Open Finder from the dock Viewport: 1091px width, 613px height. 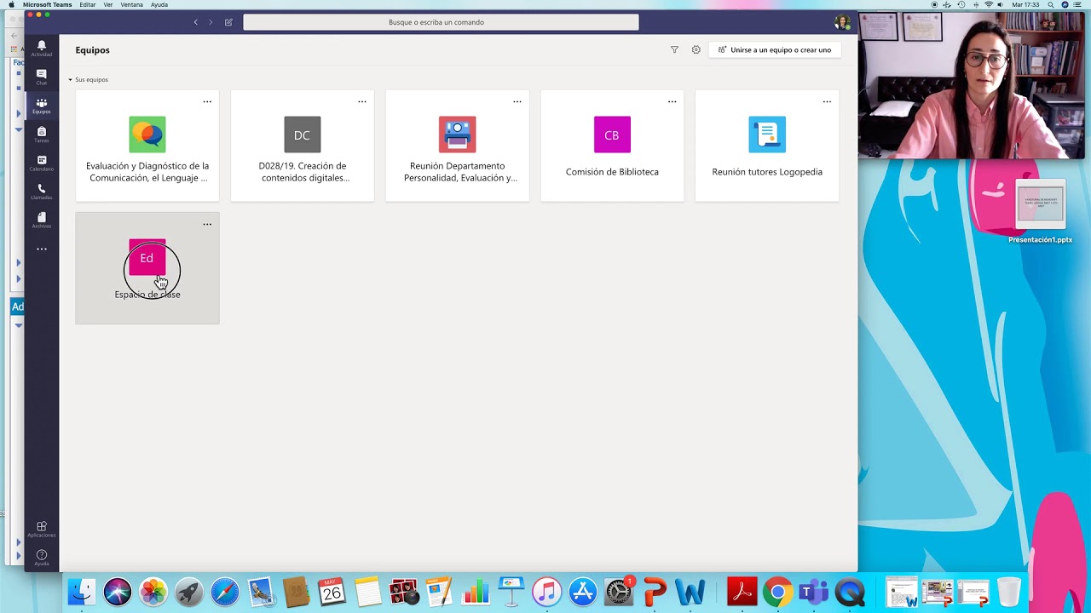[82, 592]
